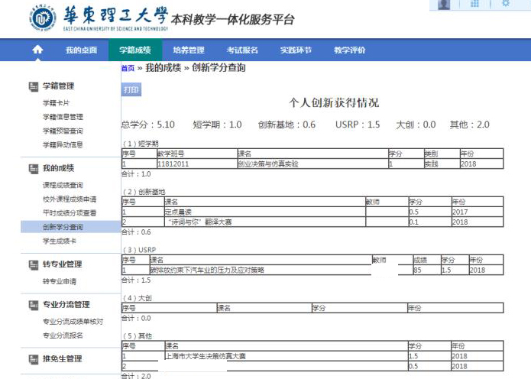Open the user avatar icon at top right
Screen dimensions: 531x379
[444, 4]
